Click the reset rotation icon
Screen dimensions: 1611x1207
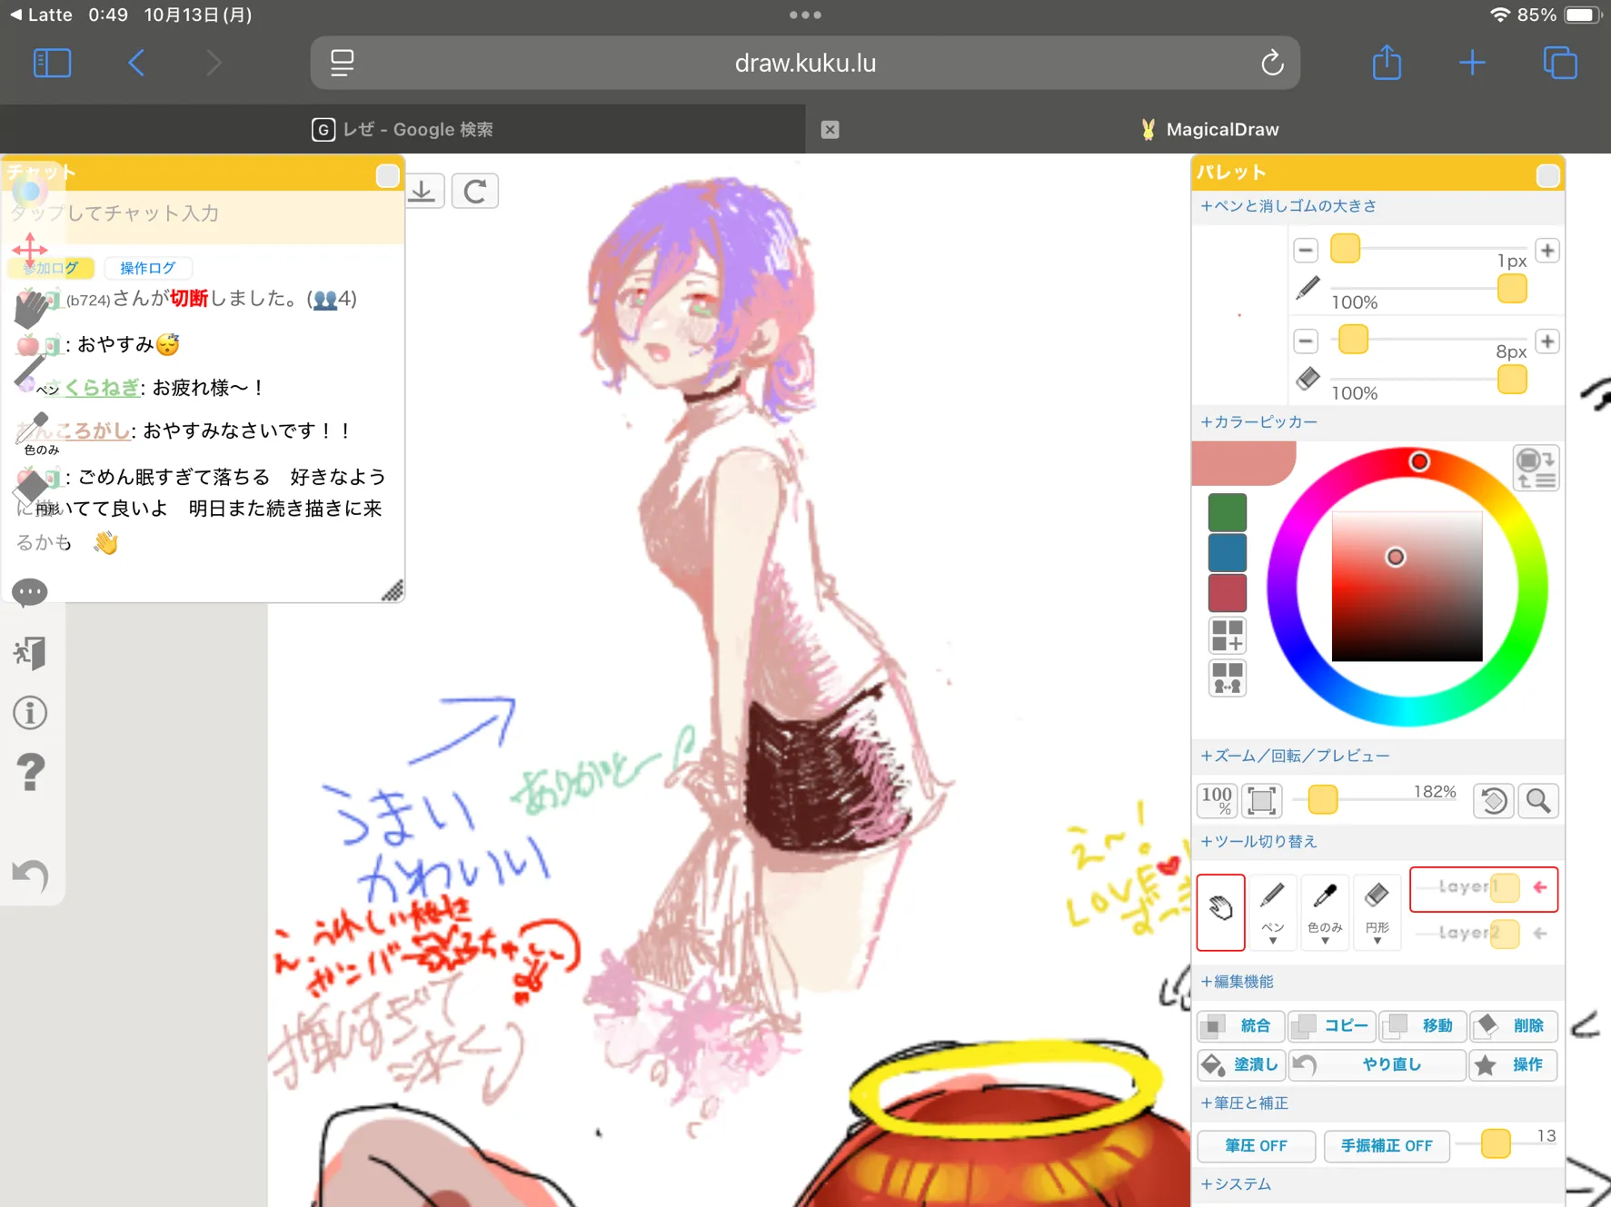point(1493,800)
